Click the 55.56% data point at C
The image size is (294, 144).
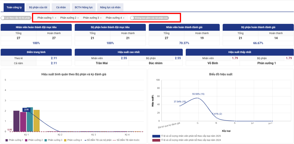[198, 98]
